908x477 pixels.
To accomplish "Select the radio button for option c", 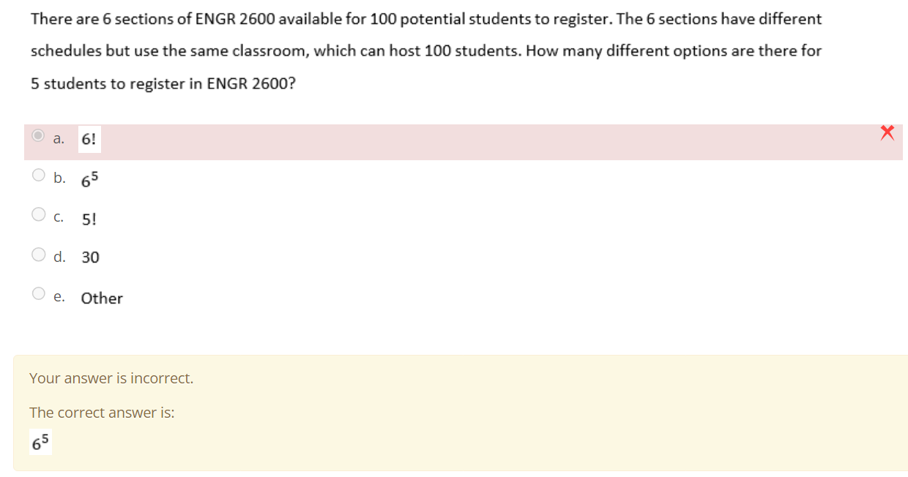I will (x=38, y=214).
